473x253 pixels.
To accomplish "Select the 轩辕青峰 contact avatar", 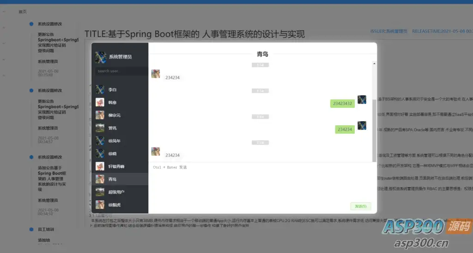I will tap(100, 166).
